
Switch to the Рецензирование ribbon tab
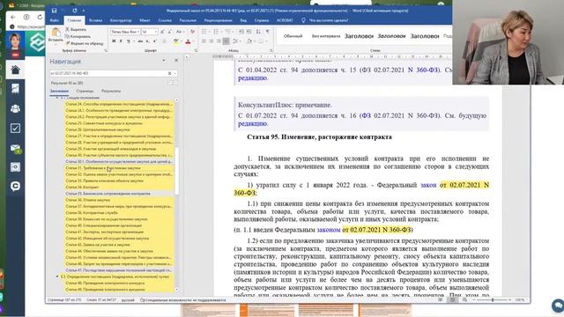click(x=219, y=20)
